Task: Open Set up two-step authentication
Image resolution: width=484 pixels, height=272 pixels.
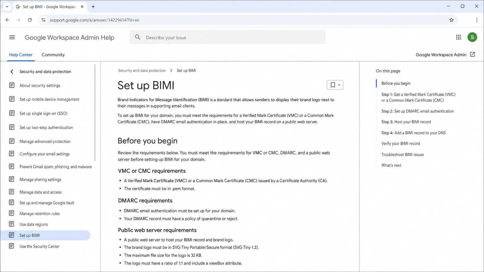Action: point(46,127)
